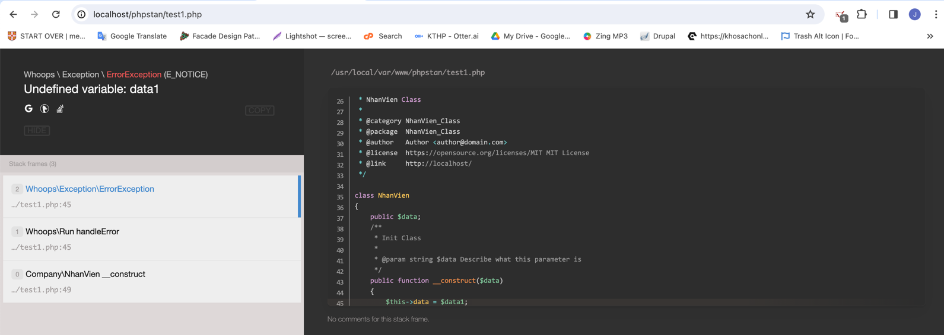Copy the exception with the COPY button
Screen dimensions: 944x335
click(259, 110)
